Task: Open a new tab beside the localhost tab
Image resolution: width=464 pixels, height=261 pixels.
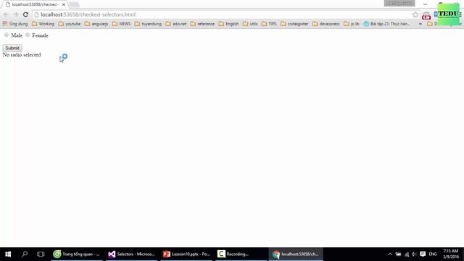Action: 75,4
